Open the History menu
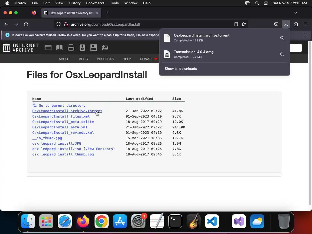Viewport: 312px width, 234px height. tap(75, 3)
